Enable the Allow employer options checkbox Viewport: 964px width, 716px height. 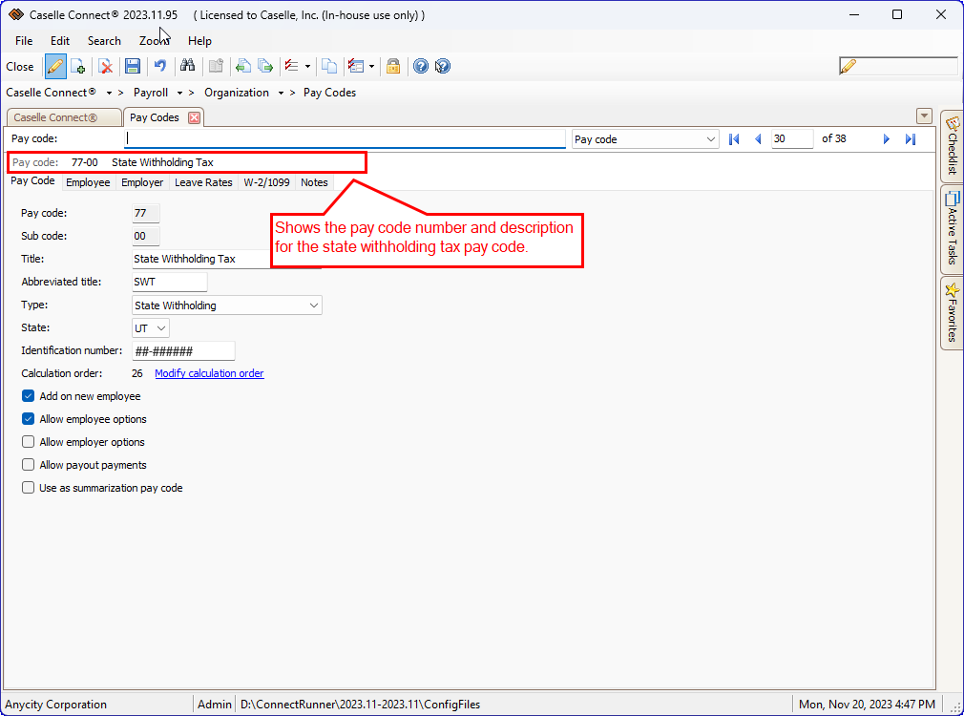(28, 442)
